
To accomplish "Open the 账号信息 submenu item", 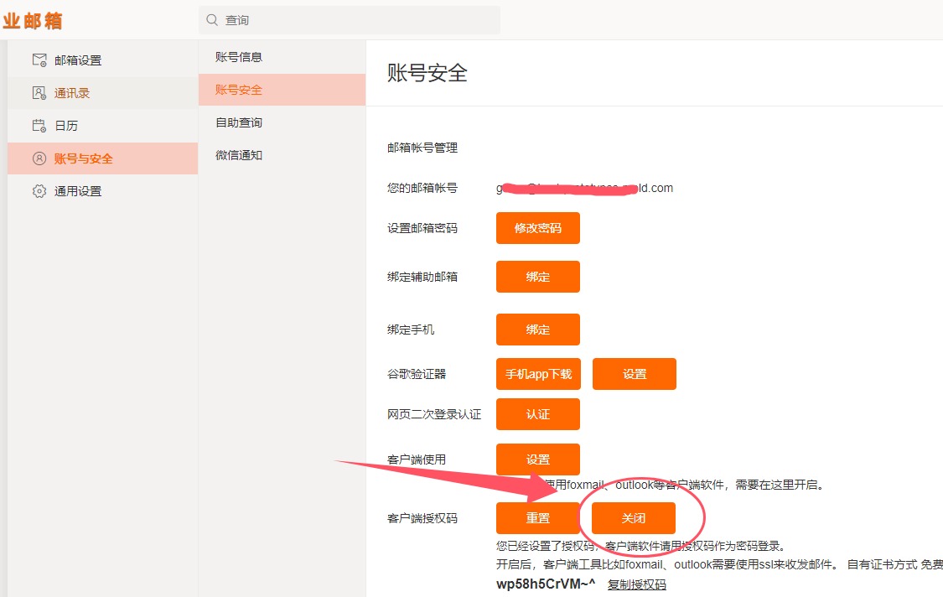I will (239, 57).
